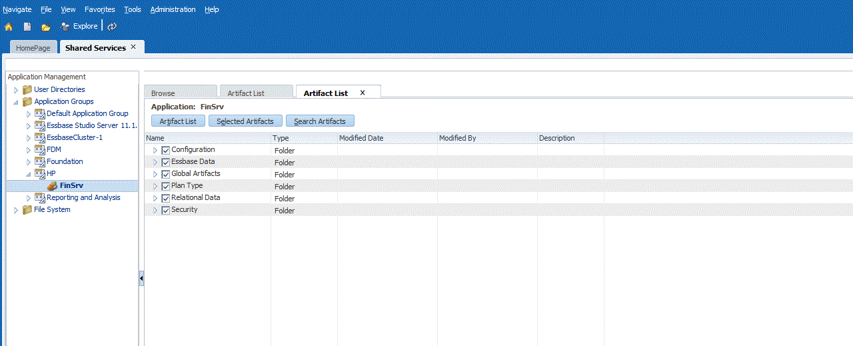Viewport: 853px width, 360px height.
Task: Open the File menu
Action: point(46,9)
